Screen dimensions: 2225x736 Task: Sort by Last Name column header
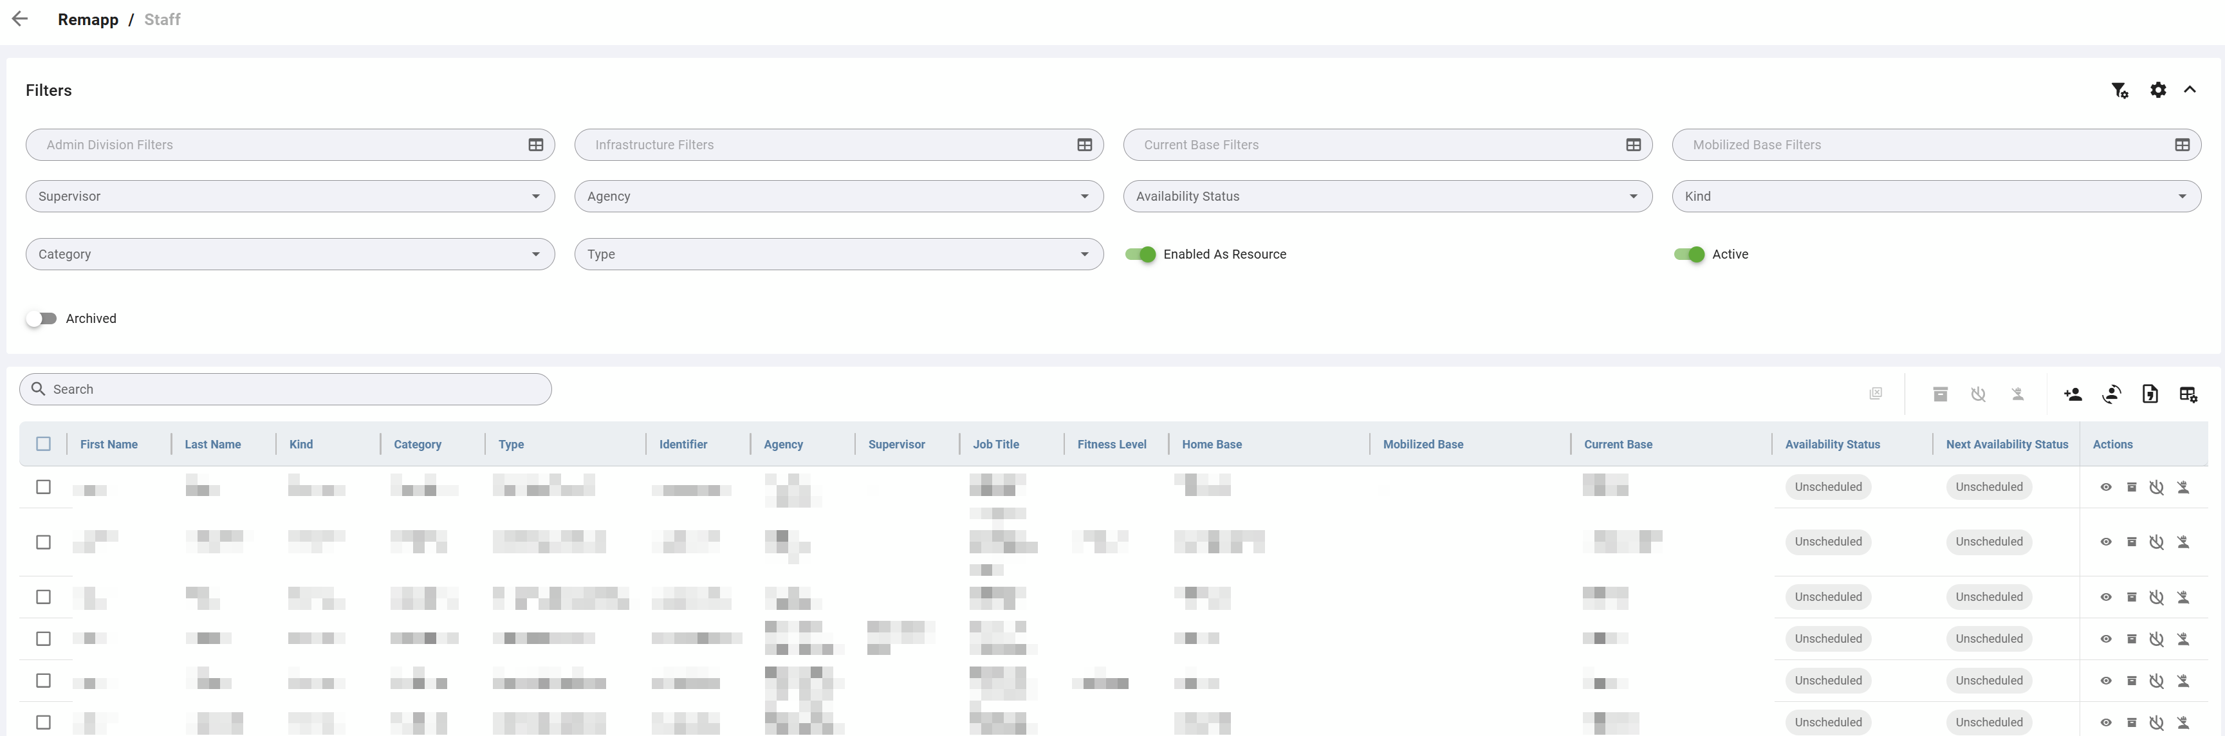[x=212, y=444]
